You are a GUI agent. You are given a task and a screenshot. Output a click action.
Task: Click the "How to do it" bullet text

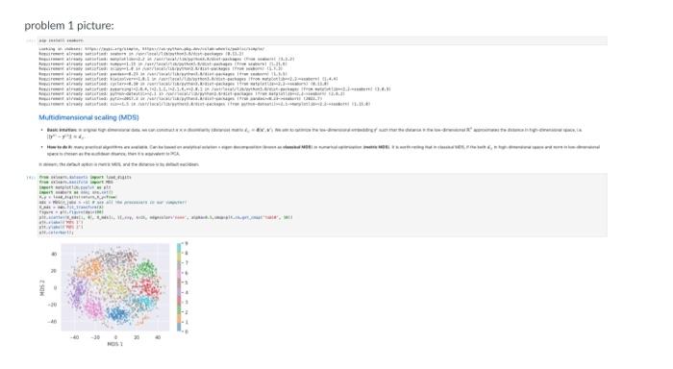[x=323, y=150]
